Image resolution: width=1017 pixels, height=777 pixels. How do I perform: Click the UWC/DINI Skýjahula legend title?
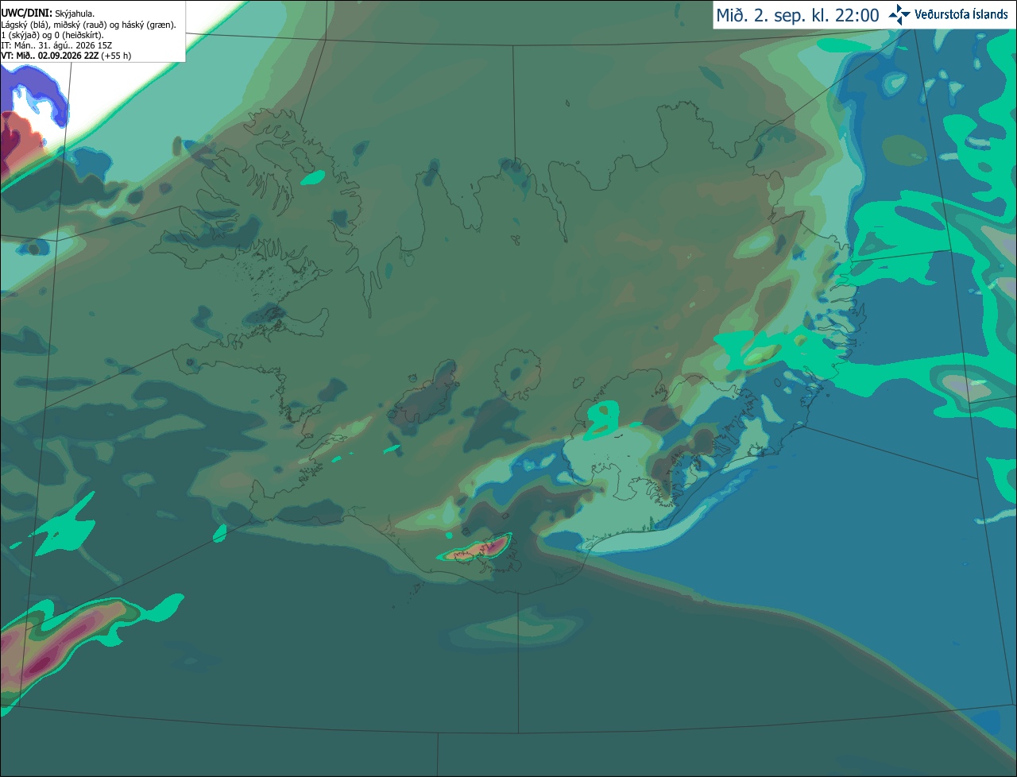click(x=48, y=14)
